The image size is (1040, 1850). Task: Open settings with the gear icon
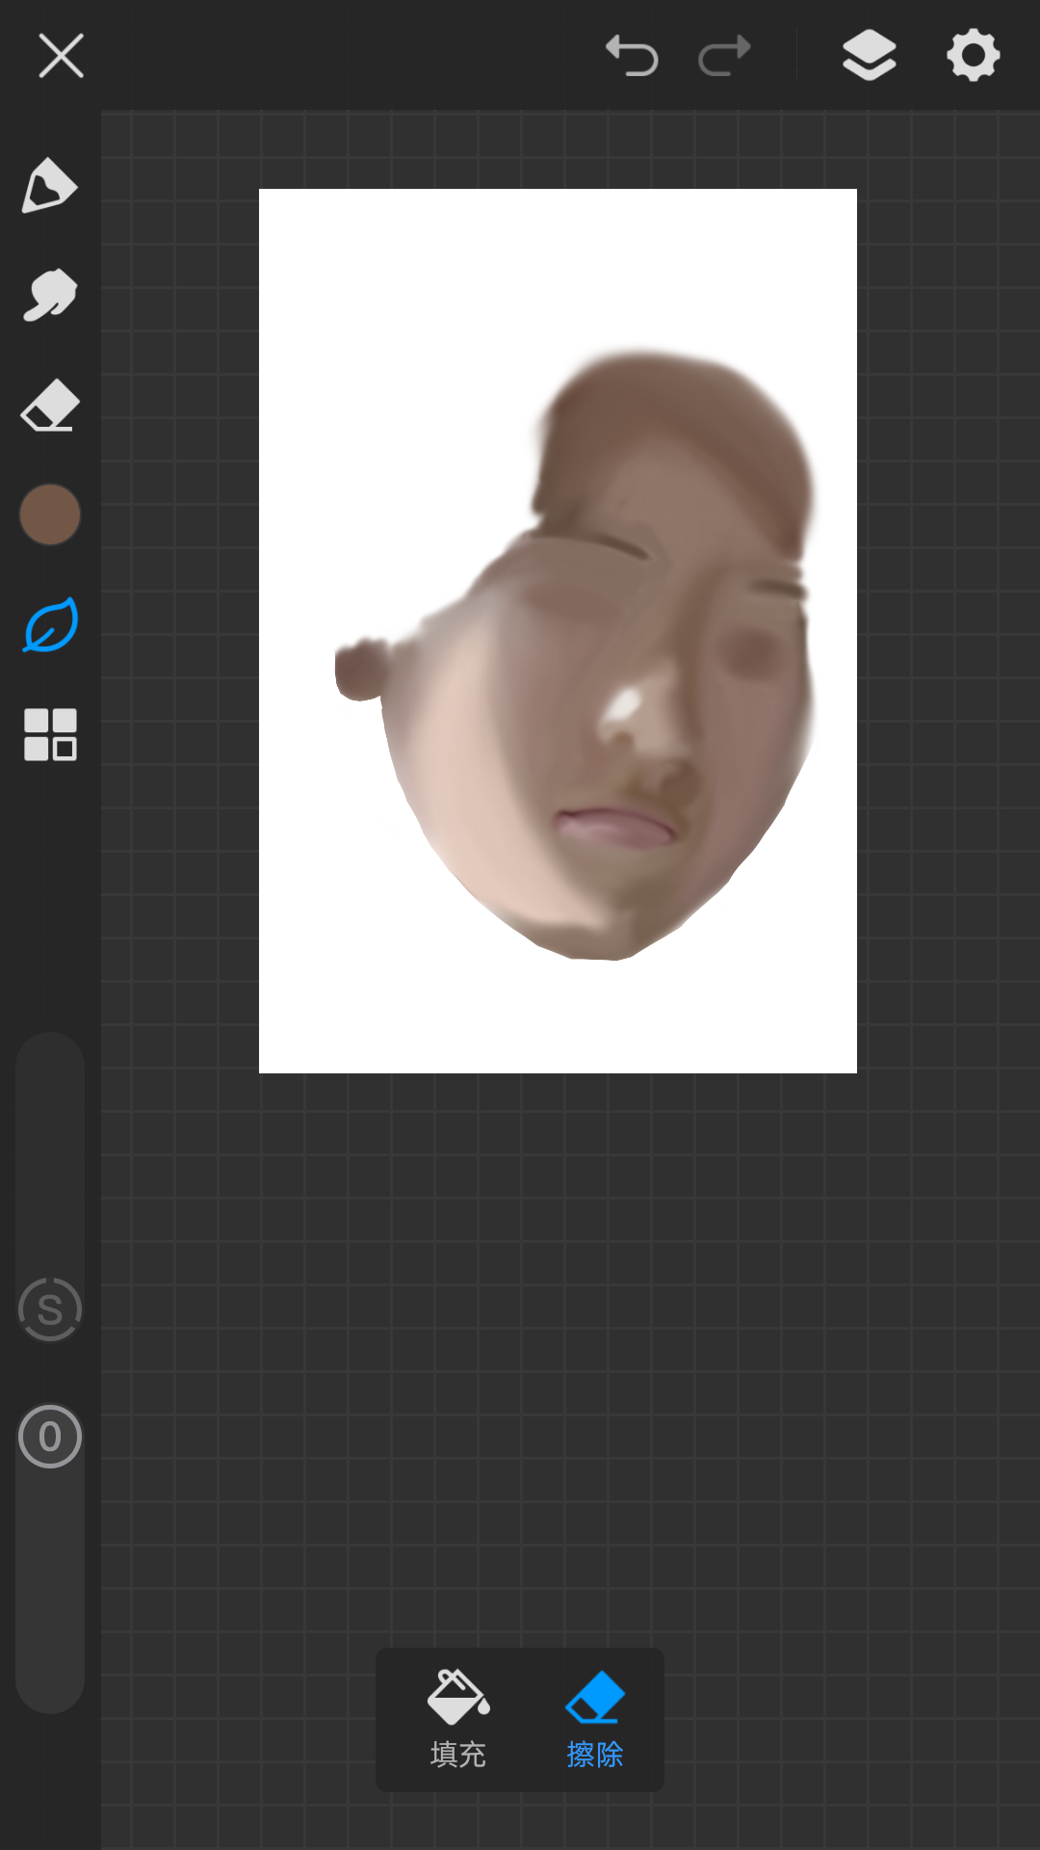[973, 55]
